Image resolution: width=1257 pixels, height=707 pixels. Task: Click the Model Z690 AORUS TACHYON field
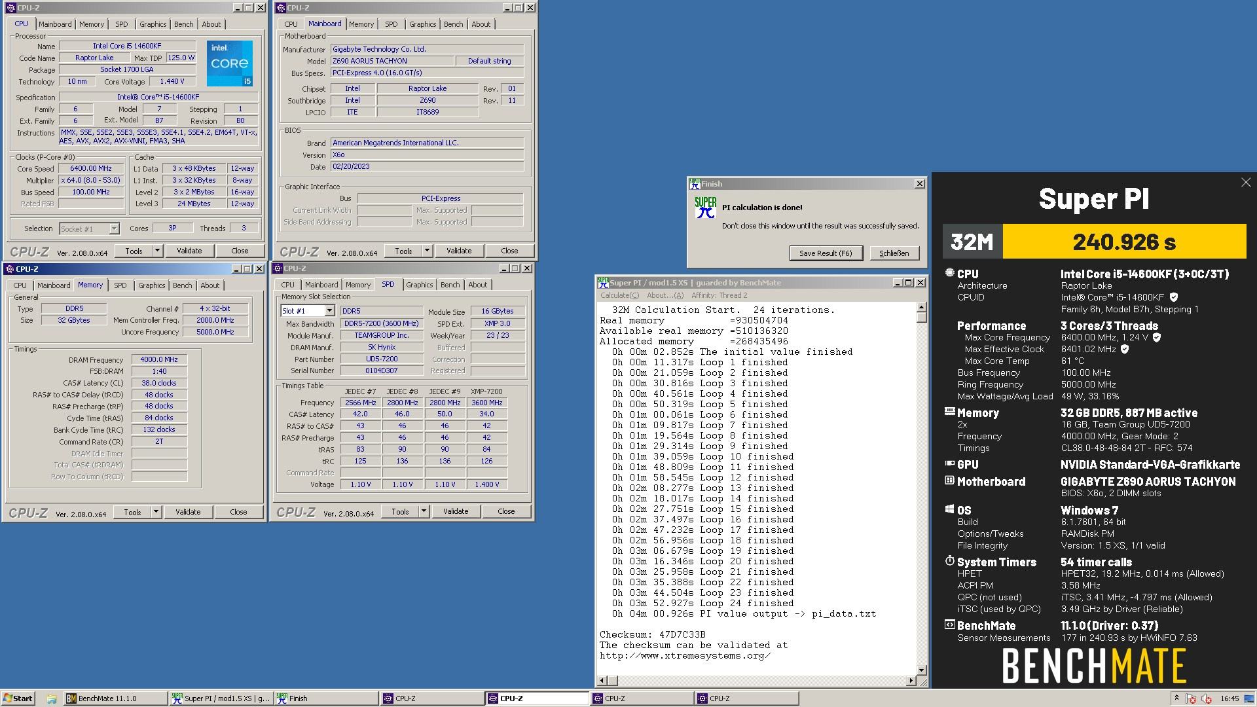tap(392, 61)
